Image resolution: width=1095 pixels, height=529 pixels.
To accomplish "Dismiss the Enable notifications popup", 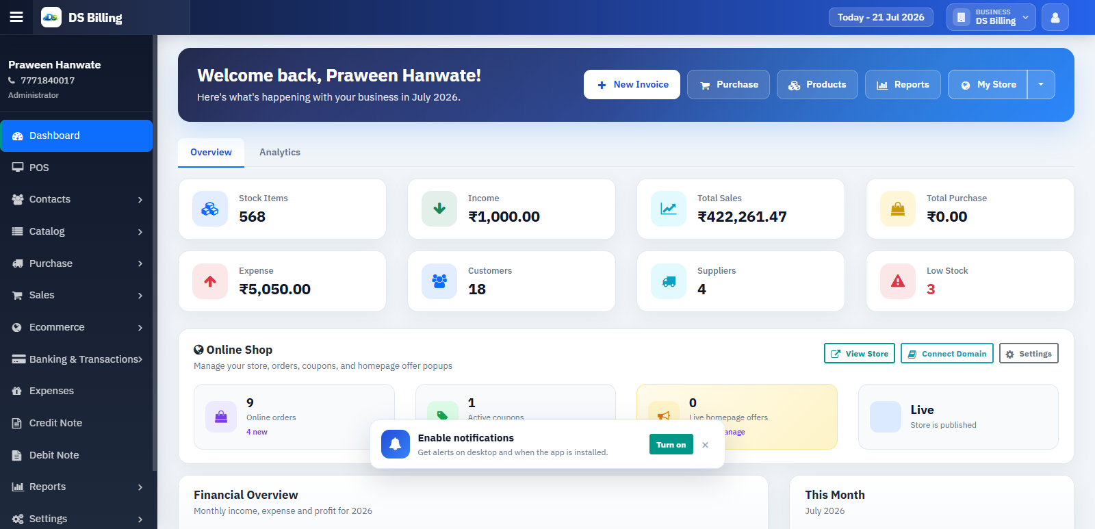I will point(705,445).
